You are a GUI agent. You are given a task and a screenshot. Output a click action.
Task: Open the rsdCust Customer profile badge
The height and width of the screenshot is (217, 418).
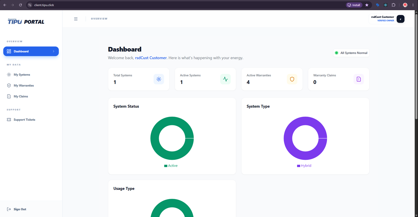click(x=387, y=19)
